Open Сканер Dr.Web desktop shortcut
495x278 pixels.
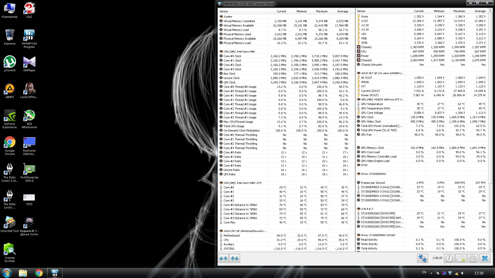[x=10, y=253]
